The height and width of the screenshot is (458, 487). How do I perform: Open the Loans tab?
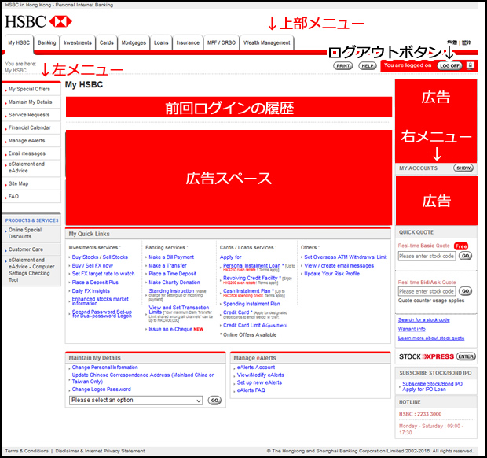161,42
